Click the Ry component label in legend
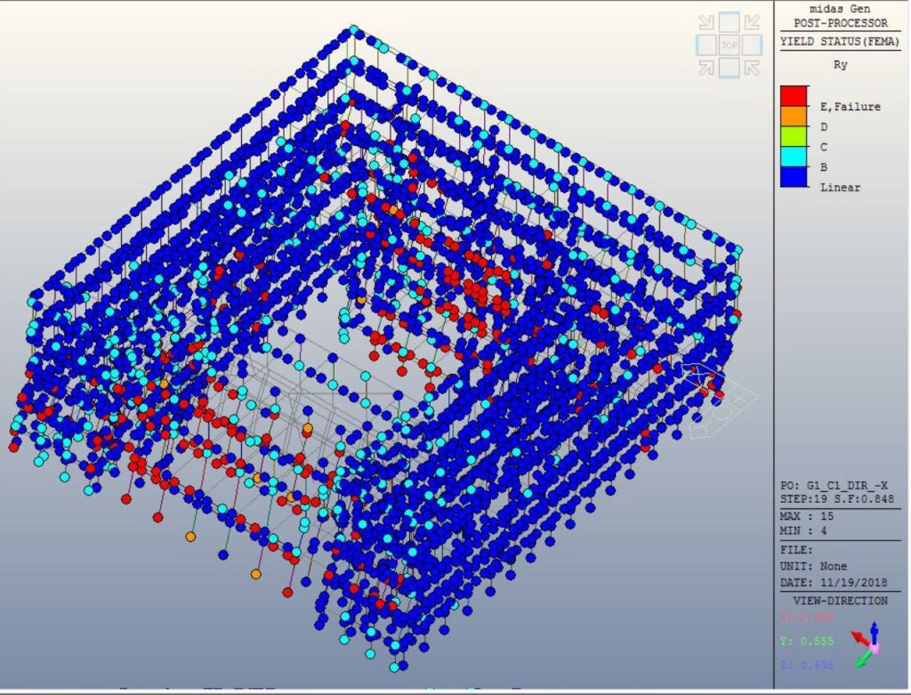Screen dimensions: 911x695 tap(840, 65)
